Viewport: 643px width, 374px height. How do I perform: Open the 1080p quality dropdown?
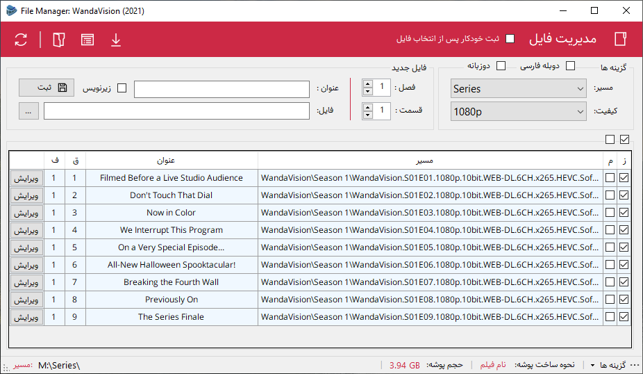(518, 111)
